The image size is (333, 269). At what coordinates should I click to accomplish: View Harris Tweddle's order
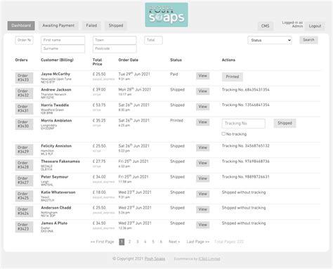pos(202,107)
